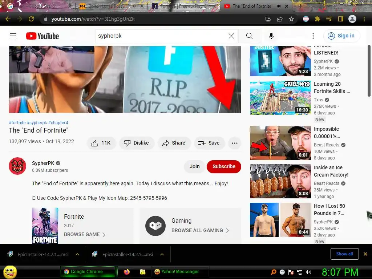Share the End of Fortnite video
This screenshot has height=279, width=372.
[174, 143]
